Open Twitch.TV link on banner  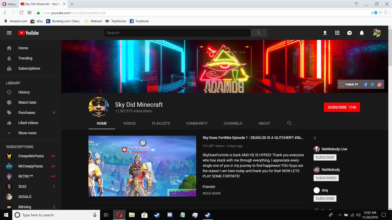point(349,84)
